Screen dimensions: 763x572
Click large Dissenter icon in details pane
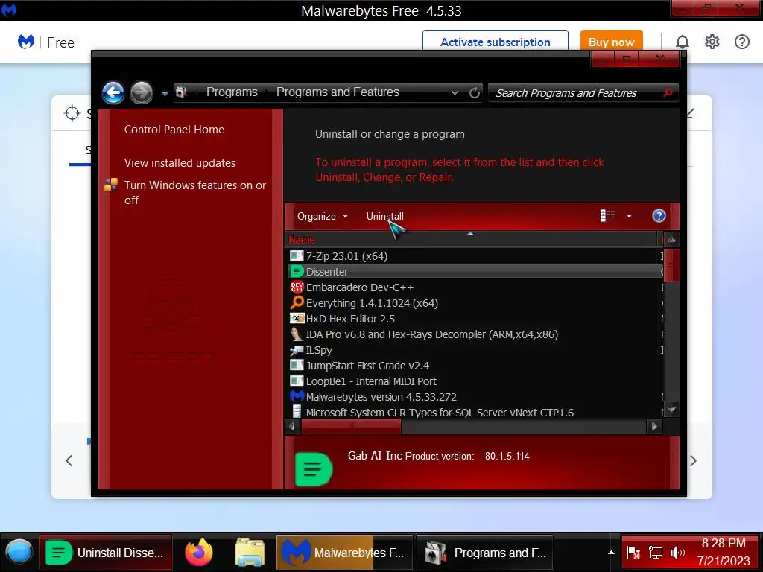[x=314, y=469]
